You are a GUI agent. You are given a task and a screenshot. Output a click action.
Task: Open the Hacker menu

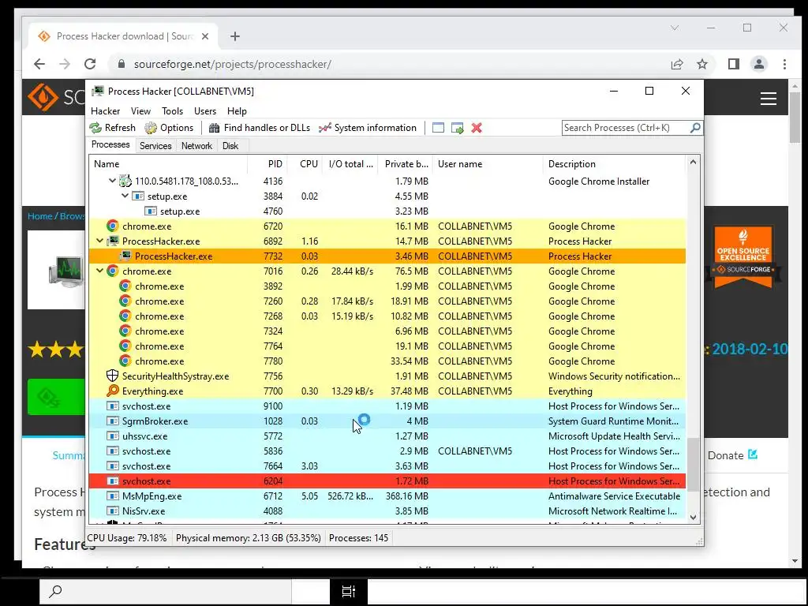[105, 111]
